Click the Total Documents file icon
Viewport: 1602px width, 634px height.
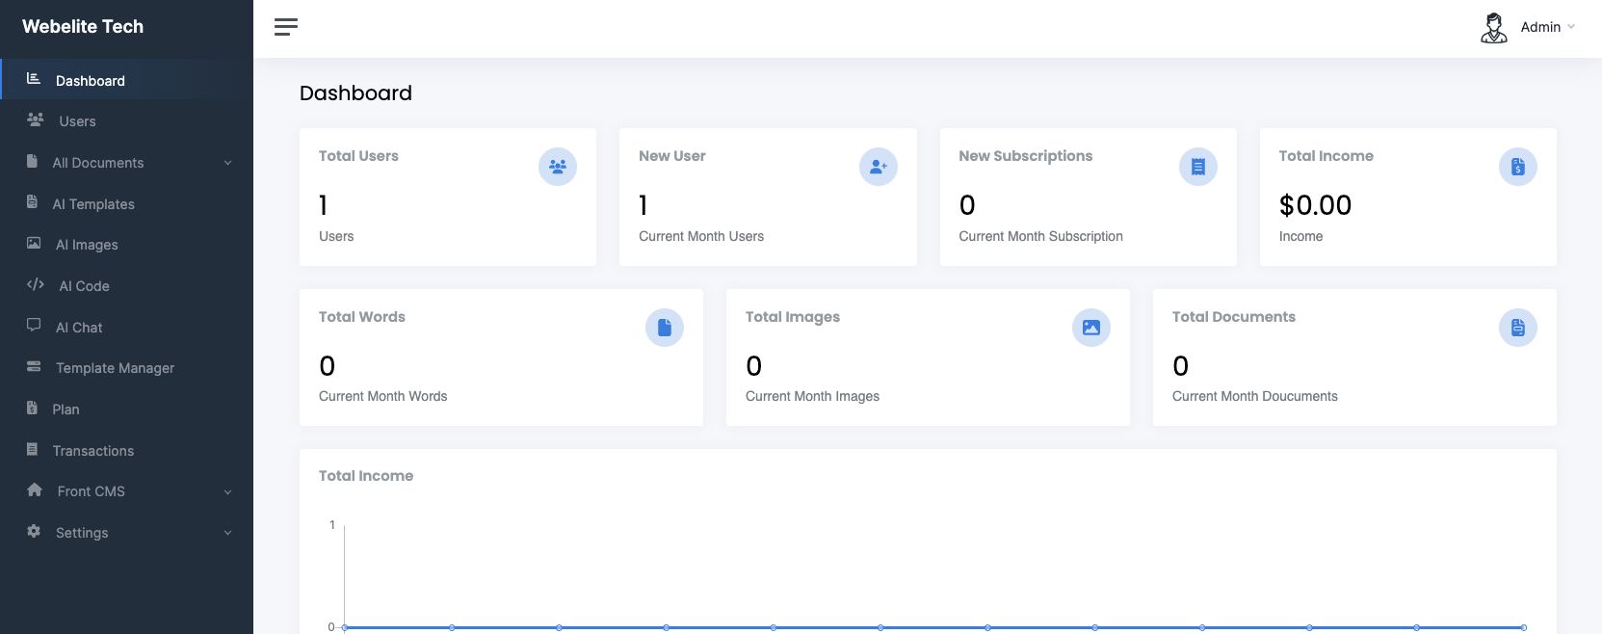click(1517, 328)
